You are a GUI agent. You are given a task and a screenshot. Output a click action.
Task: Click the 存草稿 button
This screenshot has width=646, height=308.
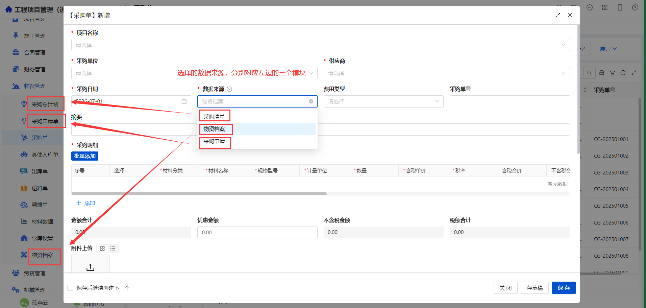(535, 288)
